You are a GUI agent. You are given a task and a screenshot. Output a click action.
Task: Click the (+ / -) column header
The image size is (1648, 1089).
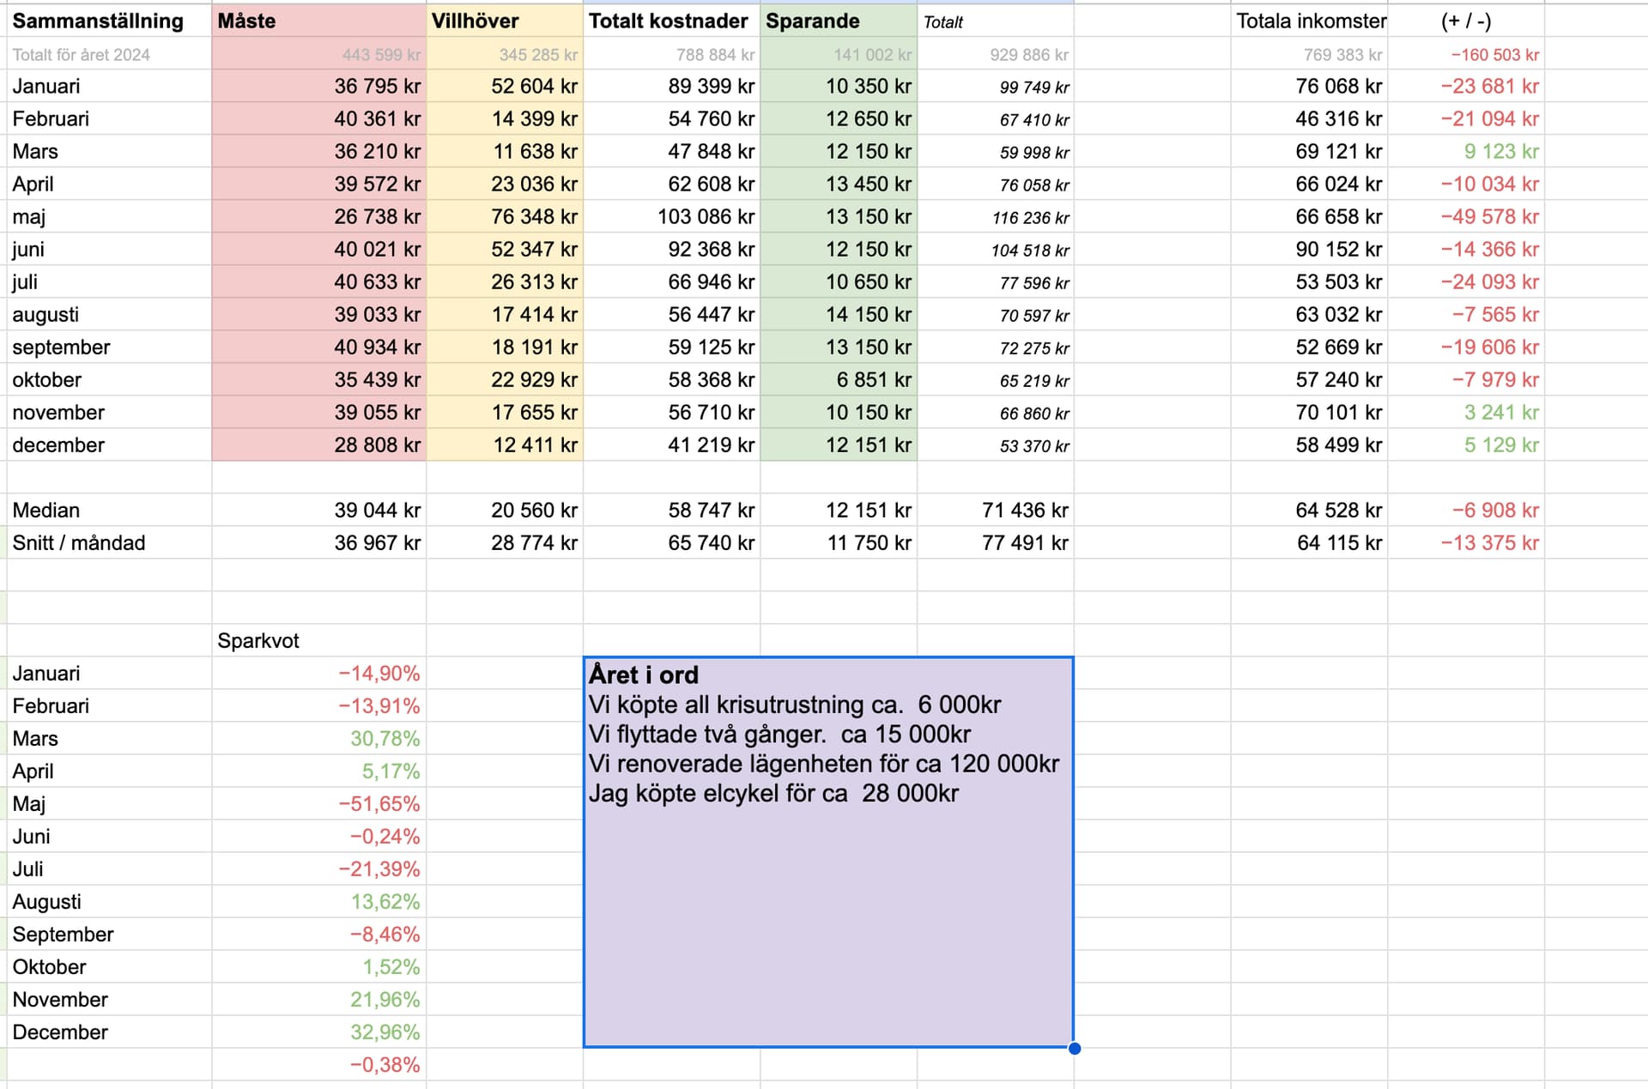tap(1465, 21)
